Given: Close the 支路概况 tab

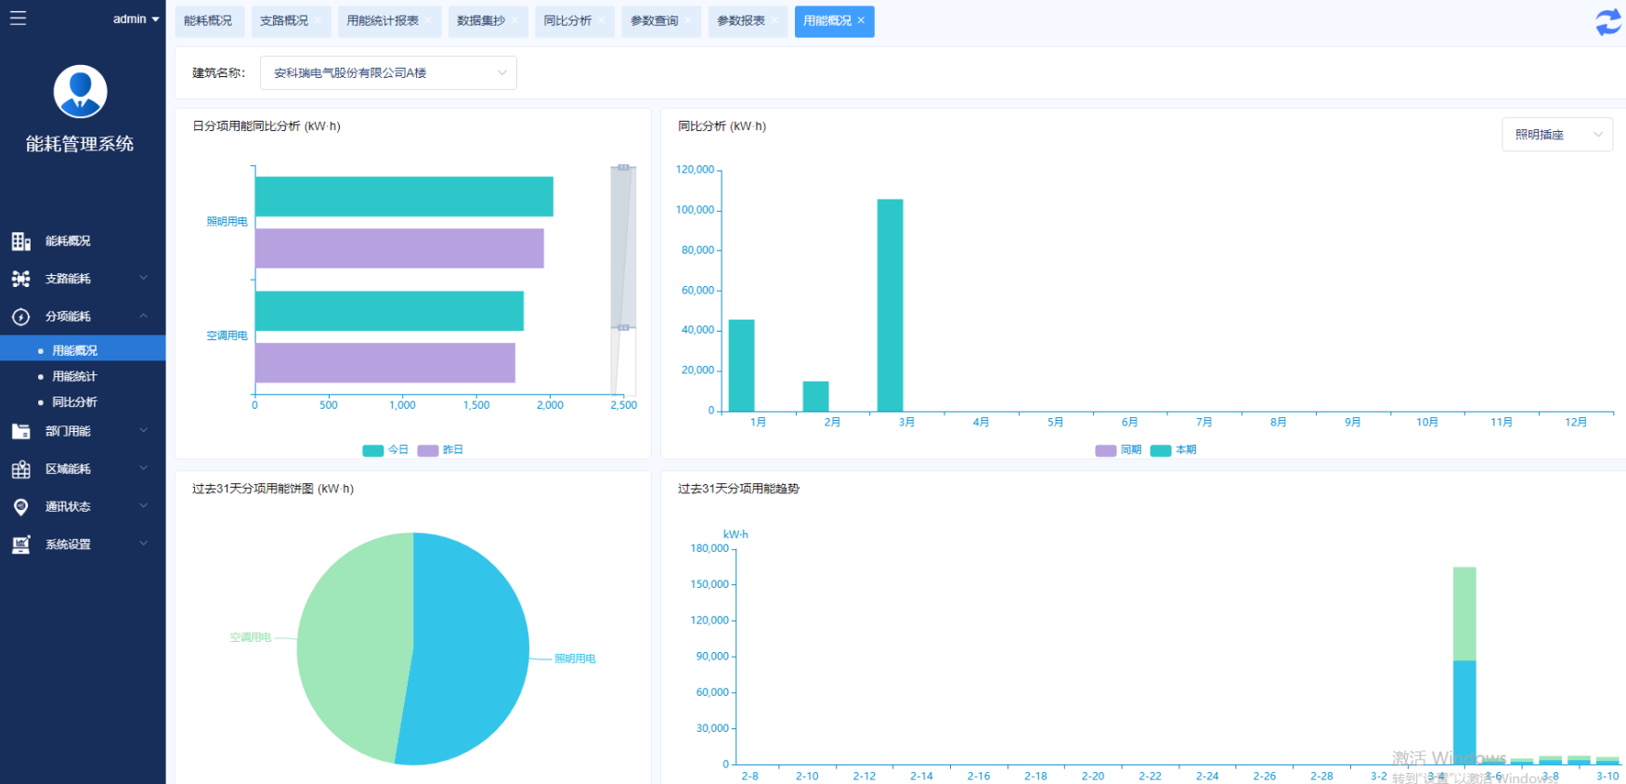Looking at the screenshot, I should click(318, 20).
